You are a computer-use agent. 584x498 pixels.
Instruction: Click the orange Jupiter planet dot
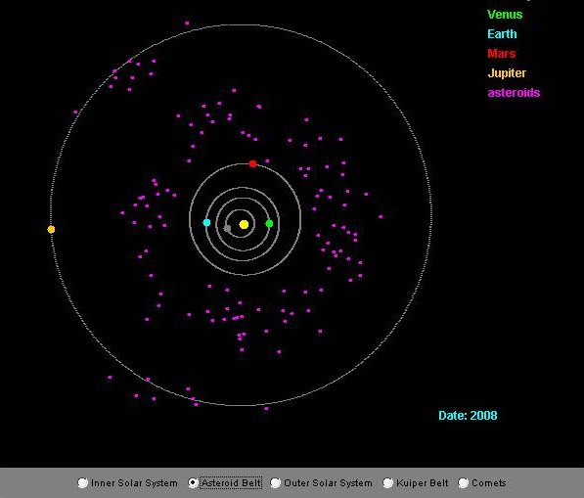[52, 230]
